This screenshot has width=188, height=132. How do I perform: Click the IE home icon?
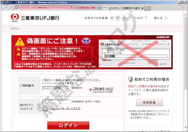coord(175,8)
